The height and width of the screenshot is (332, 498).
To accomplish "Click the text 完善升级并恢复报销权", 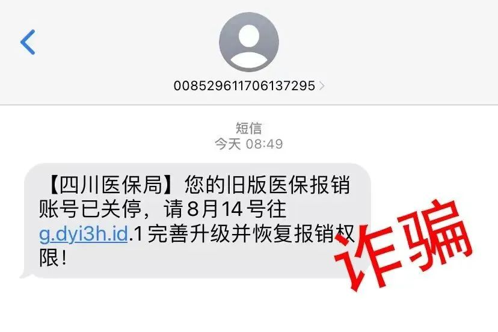I will coord(251,234).
